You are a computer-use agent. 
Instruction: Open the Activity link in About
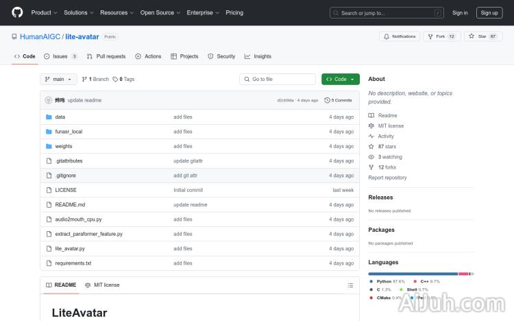386,136
